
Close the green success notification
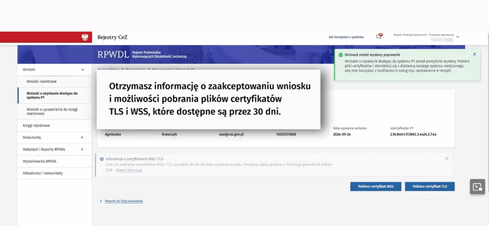coord(474,54)
